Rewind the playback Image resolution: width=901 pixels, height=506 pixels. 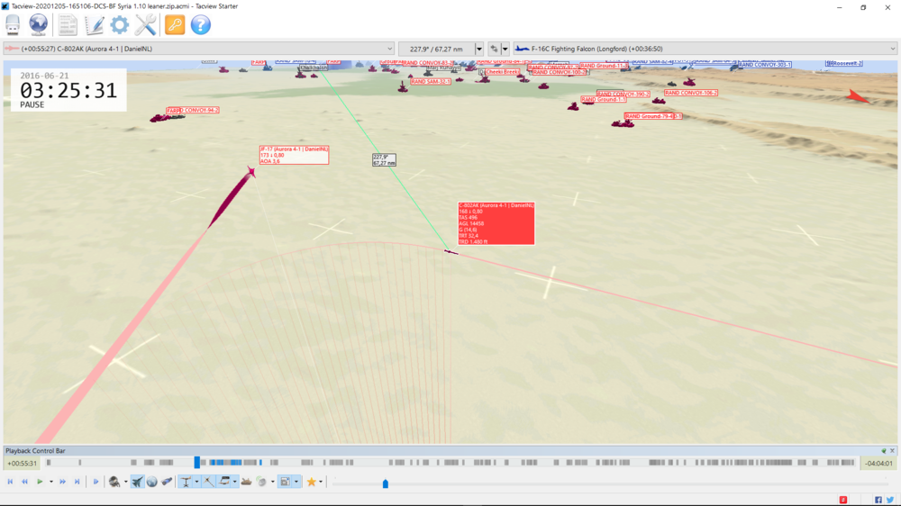coord(24,482)
